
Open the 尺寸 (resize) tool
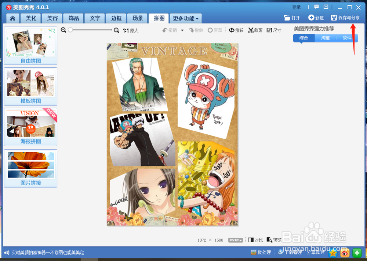(x=274, y=30)
